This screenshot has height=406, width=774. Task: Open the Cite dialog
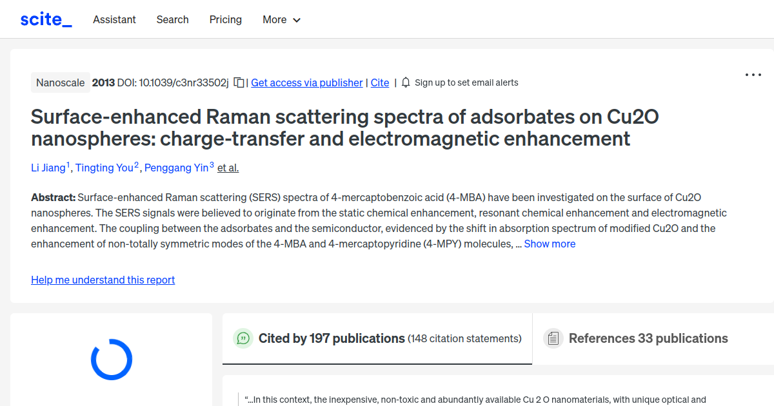[379, 82]
